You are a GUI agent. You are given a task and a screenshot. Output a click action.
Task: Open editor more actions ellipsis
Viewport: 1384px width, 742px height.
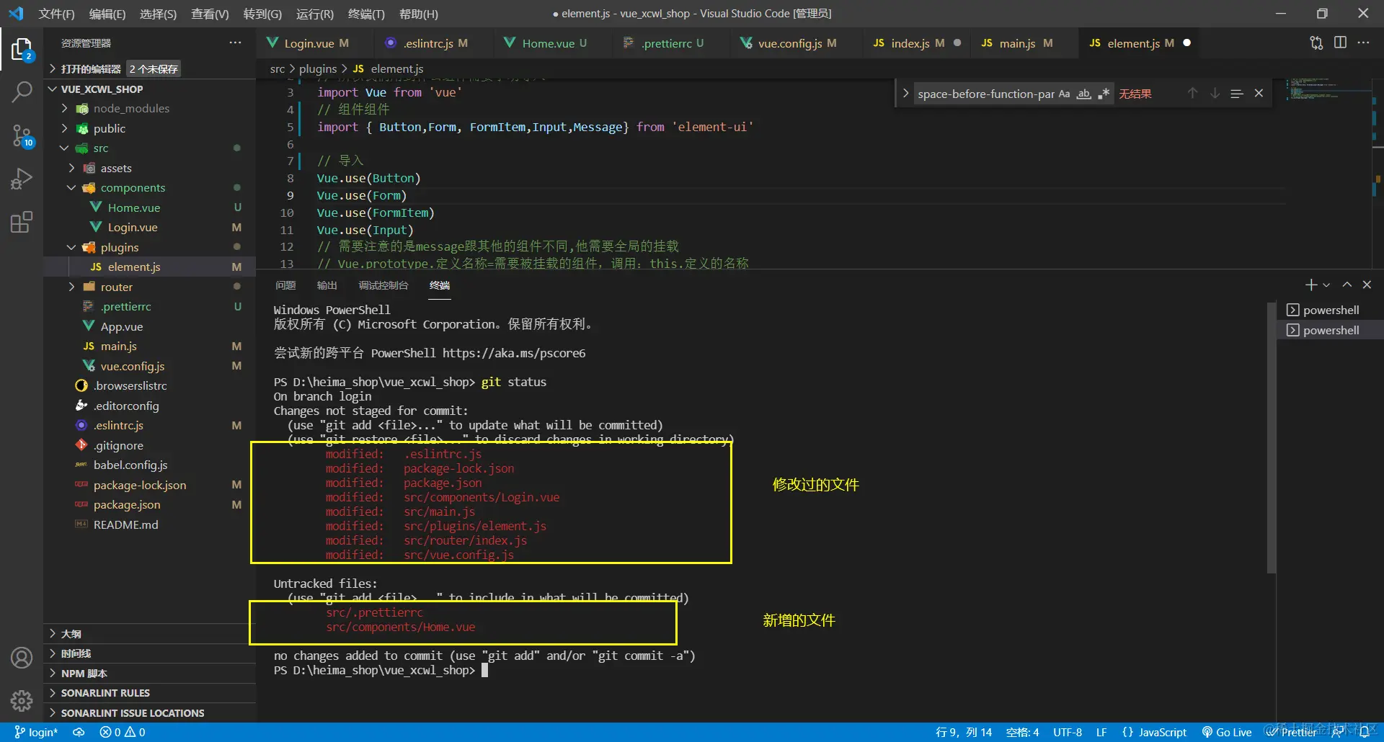[x=1363, y=43]
